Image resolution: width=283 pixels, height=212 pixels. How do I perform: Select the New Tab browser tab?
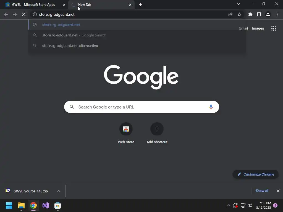(x=101, y=5)
